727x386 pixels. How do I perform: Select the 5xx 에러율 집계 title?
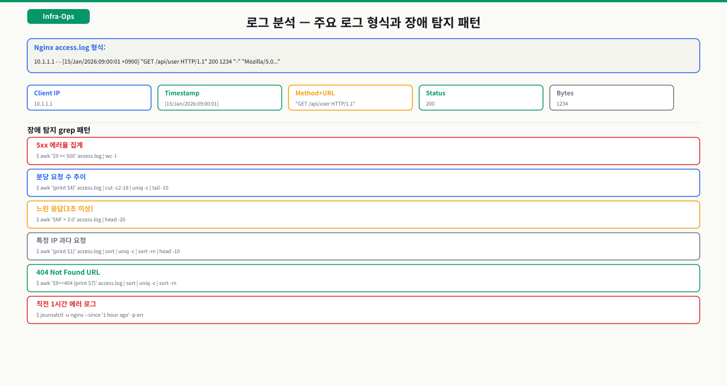[60, 145]
